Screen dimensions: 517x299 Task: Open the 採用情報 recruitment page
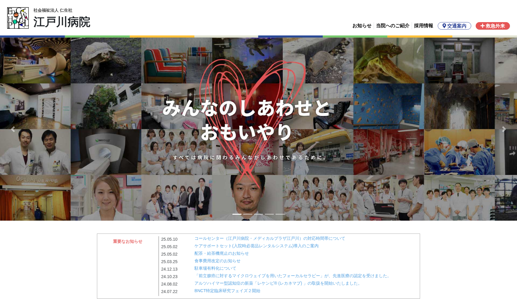(x=423, y=26)
